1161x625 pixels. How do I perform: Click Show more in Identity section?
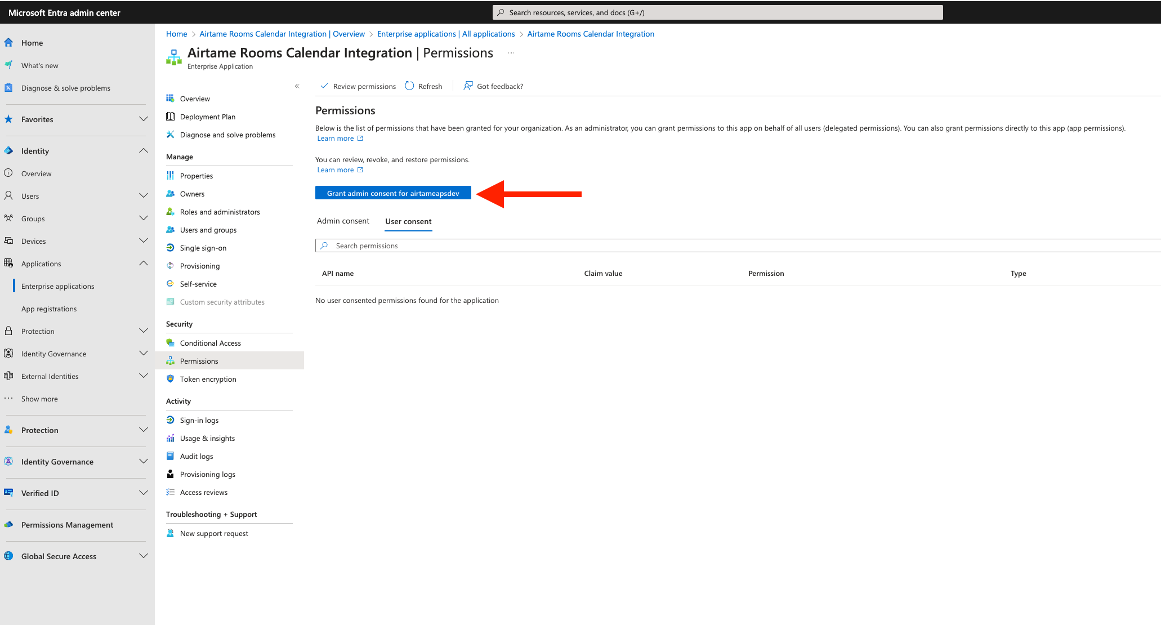coord(39,399)
